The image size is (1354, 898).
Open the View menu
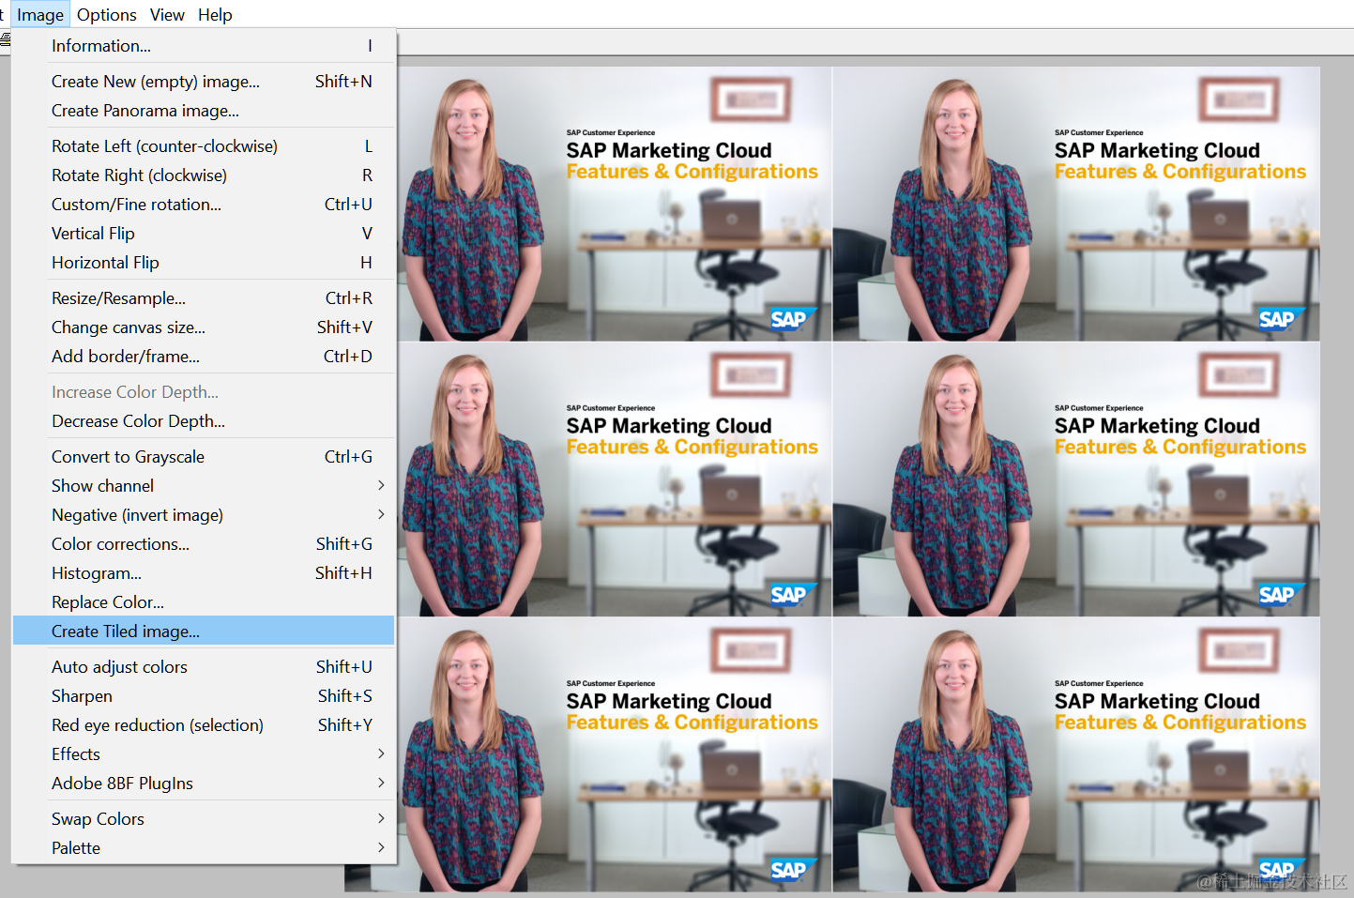click(x=167, y=15)
